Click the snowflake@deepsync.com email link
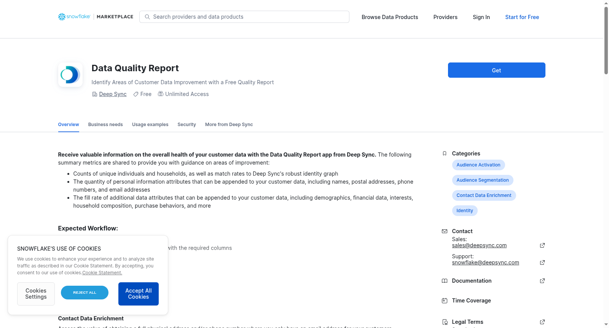The height and width of the screenshot is (328, 609). [485, 262]
